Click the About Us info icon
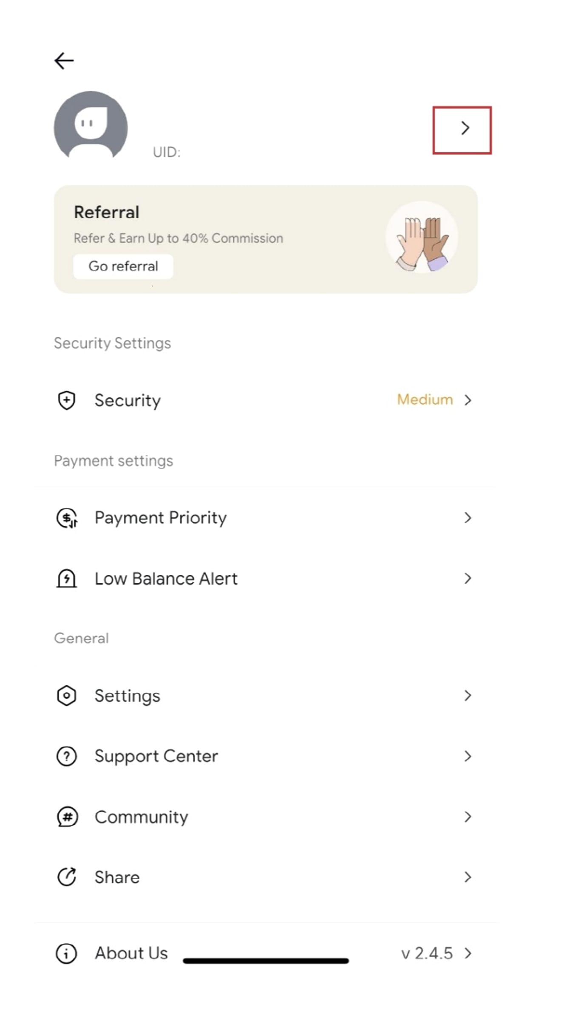The image size is (561, 1030). point(66,953)
